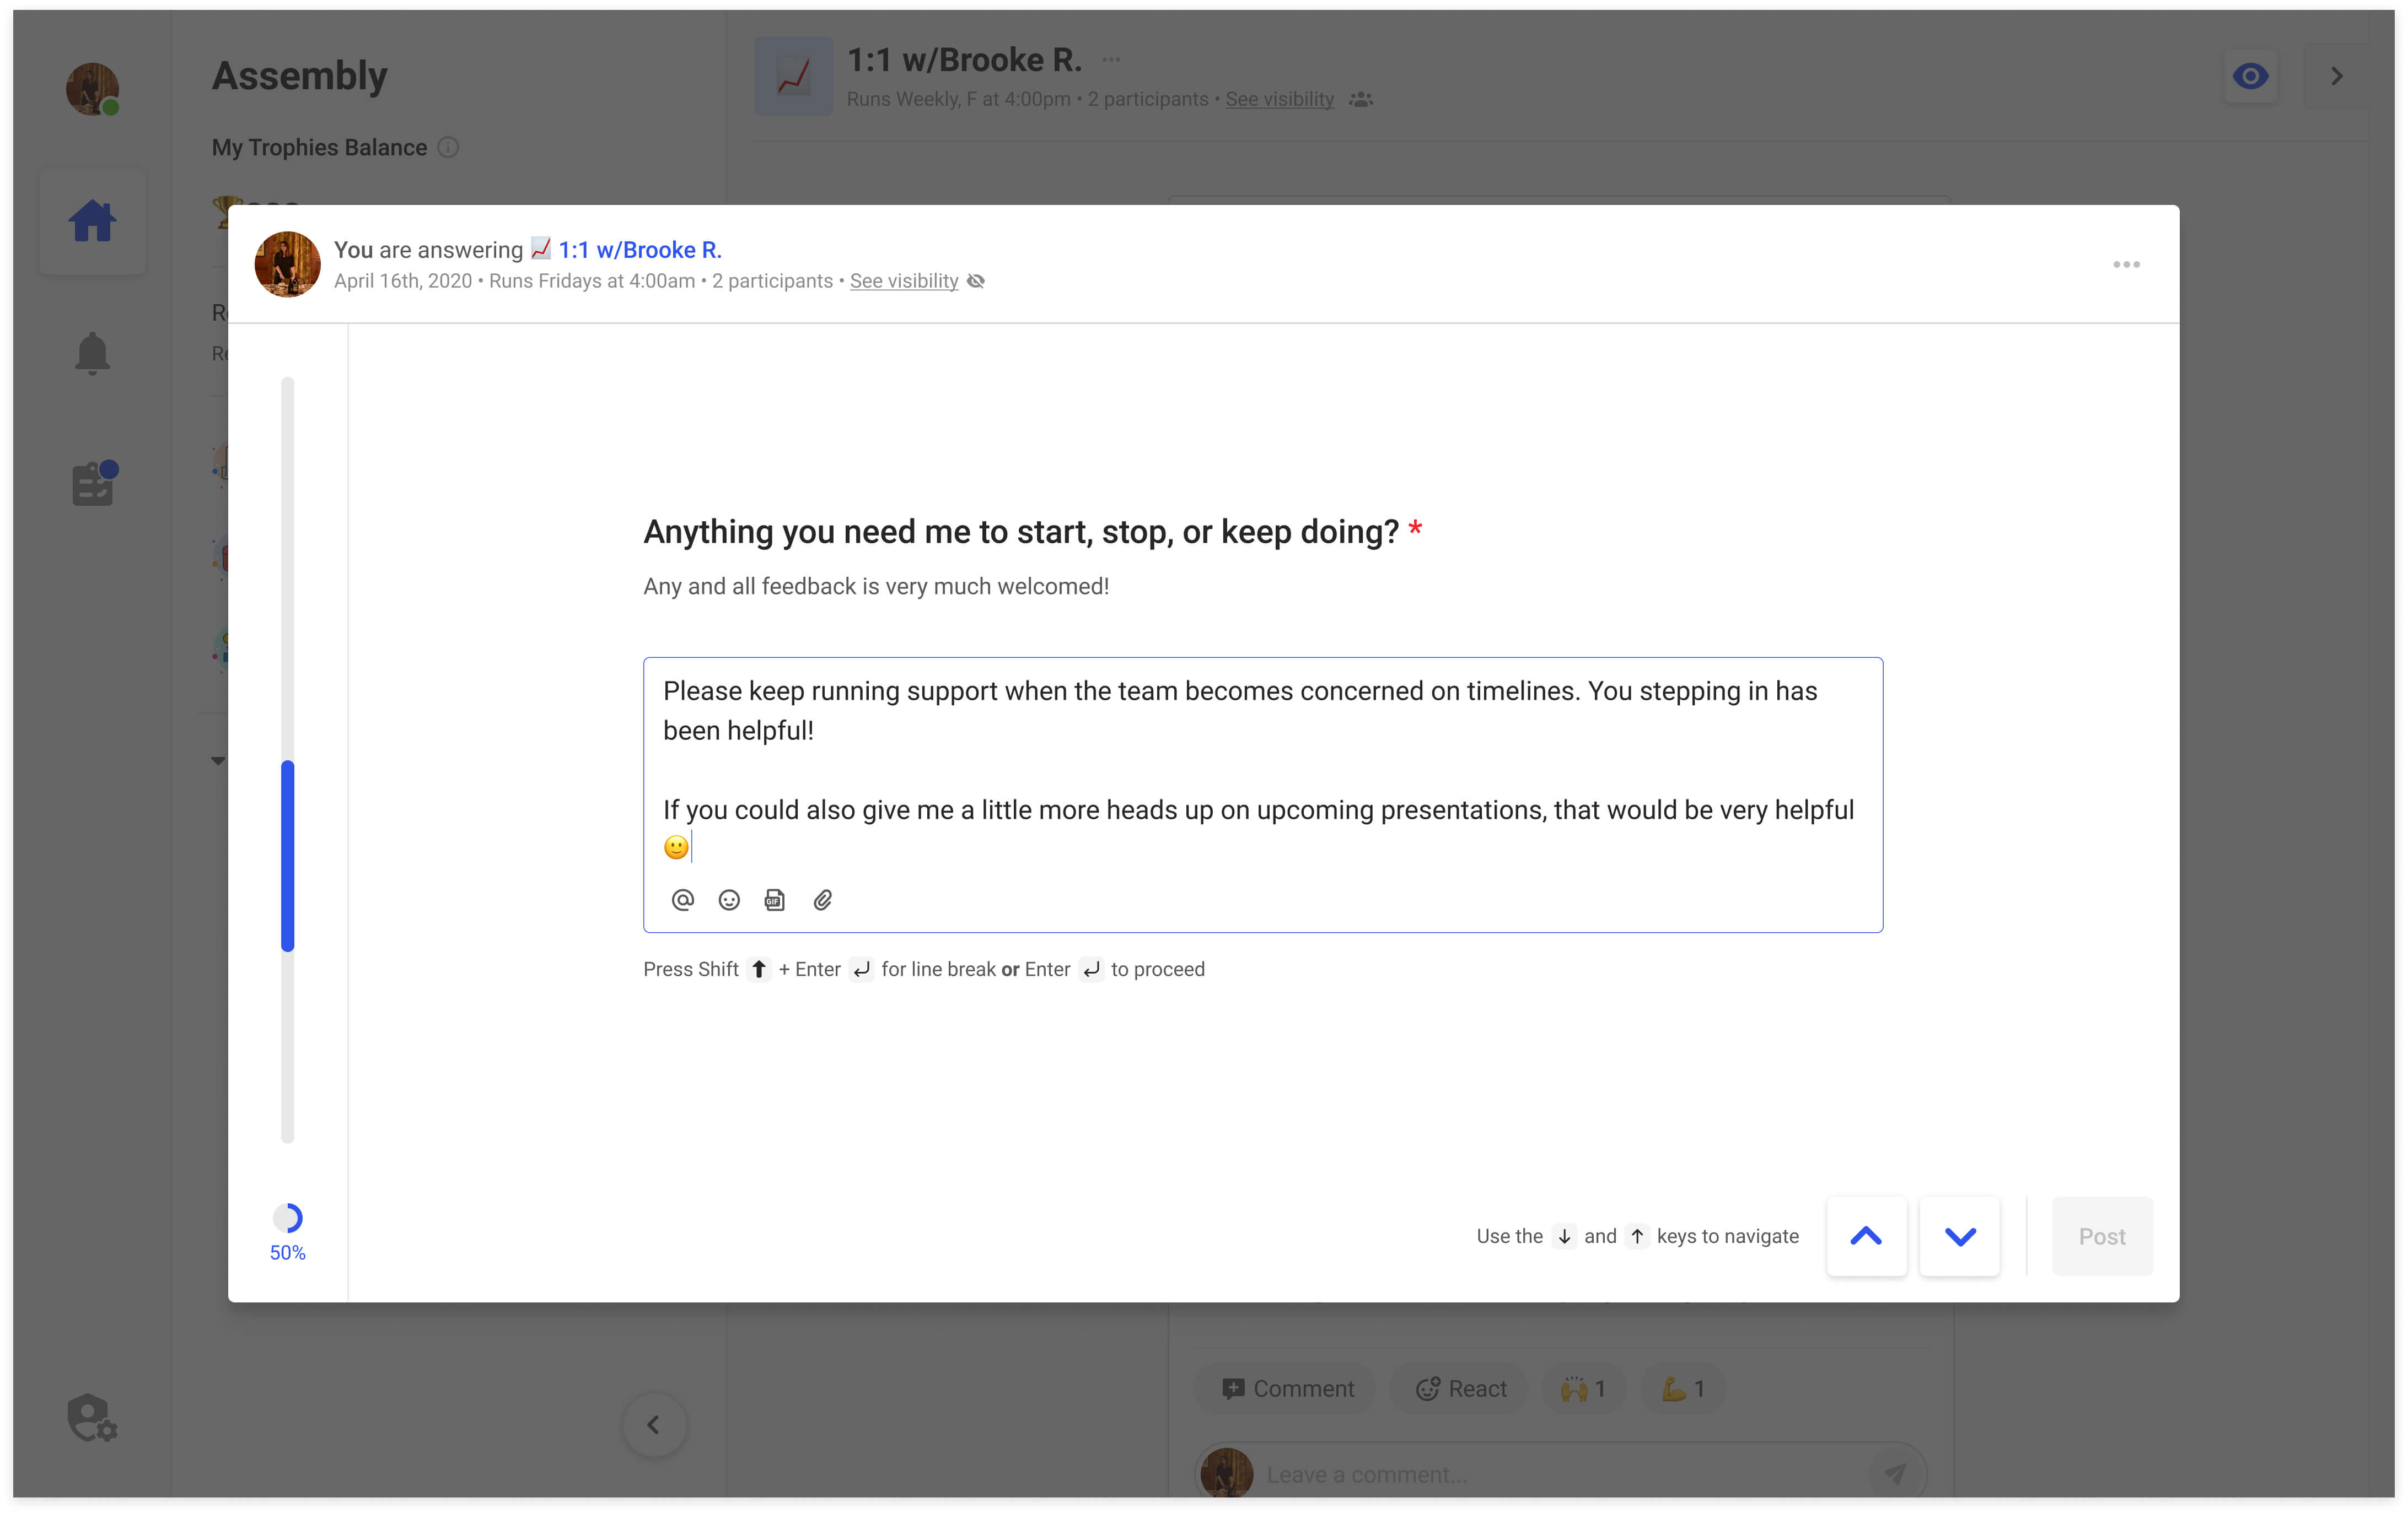2408x1514 pixels.
Task: Open the emoji picker in answer box
Action: 729,900
